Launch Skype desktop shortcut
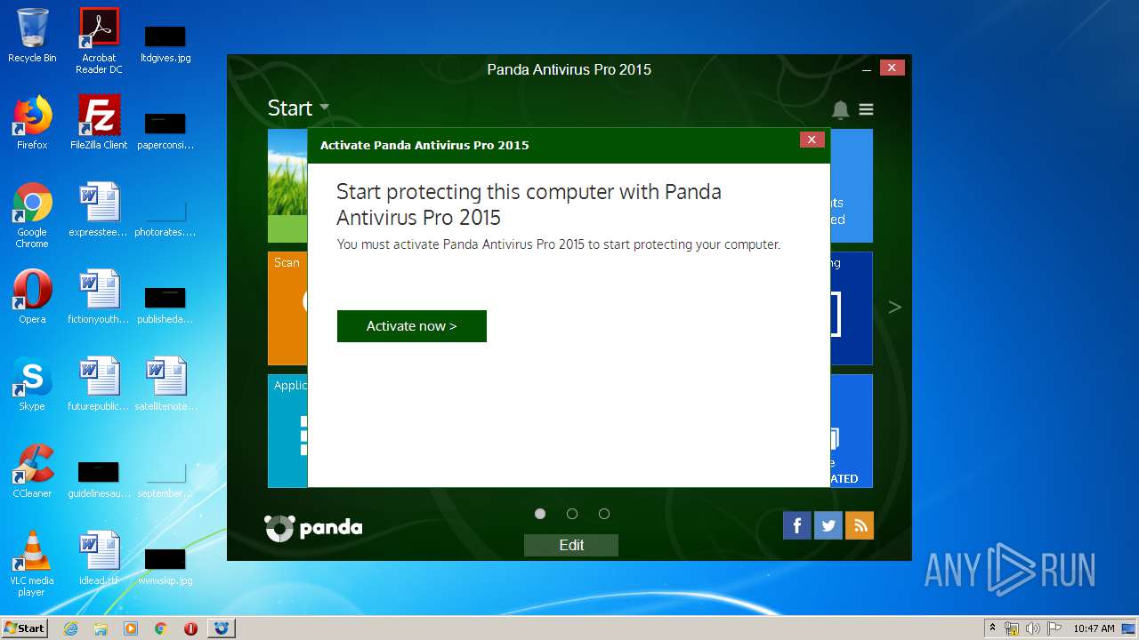Image resolution: width=1139 pixels, height=640 pixels. 32,384
